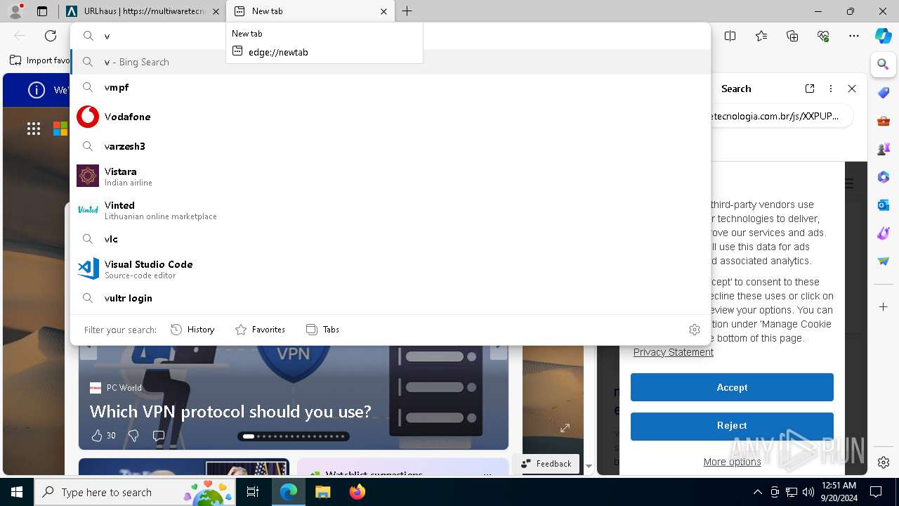Open the tab actions menu icon
This screenshot has width=899, height=506.
click(42, 11)
